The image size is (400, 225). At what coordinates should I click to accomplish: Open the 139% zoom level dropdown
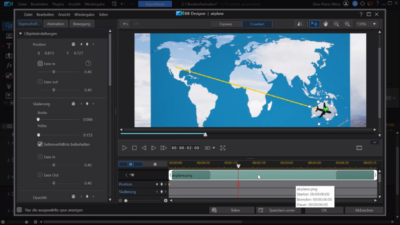[367, 24]
